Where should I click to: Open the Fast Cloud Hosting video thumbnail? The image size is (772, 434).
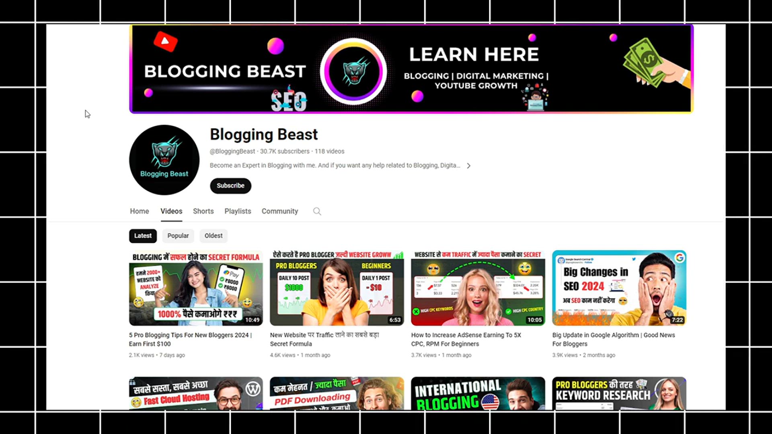pyautogui.click(x=196, y=393)
